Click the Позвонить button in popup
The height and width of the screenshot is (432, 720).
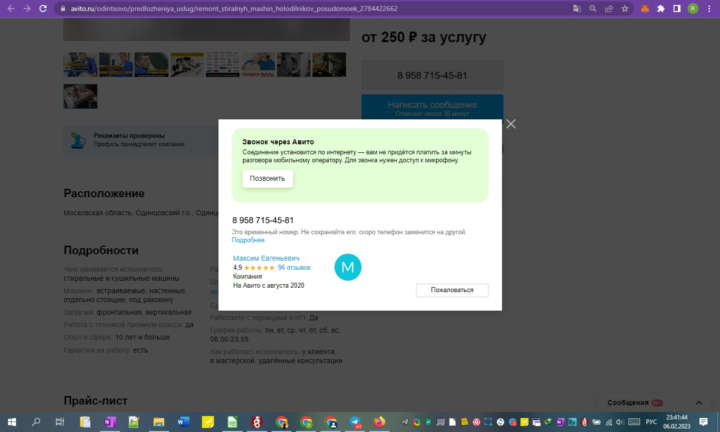tap(267, 179)
